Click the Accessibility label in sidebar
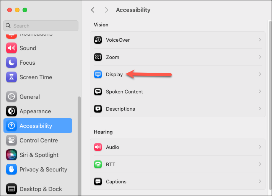The width and height of the screenshot is (272, 196). pos(36,126)
